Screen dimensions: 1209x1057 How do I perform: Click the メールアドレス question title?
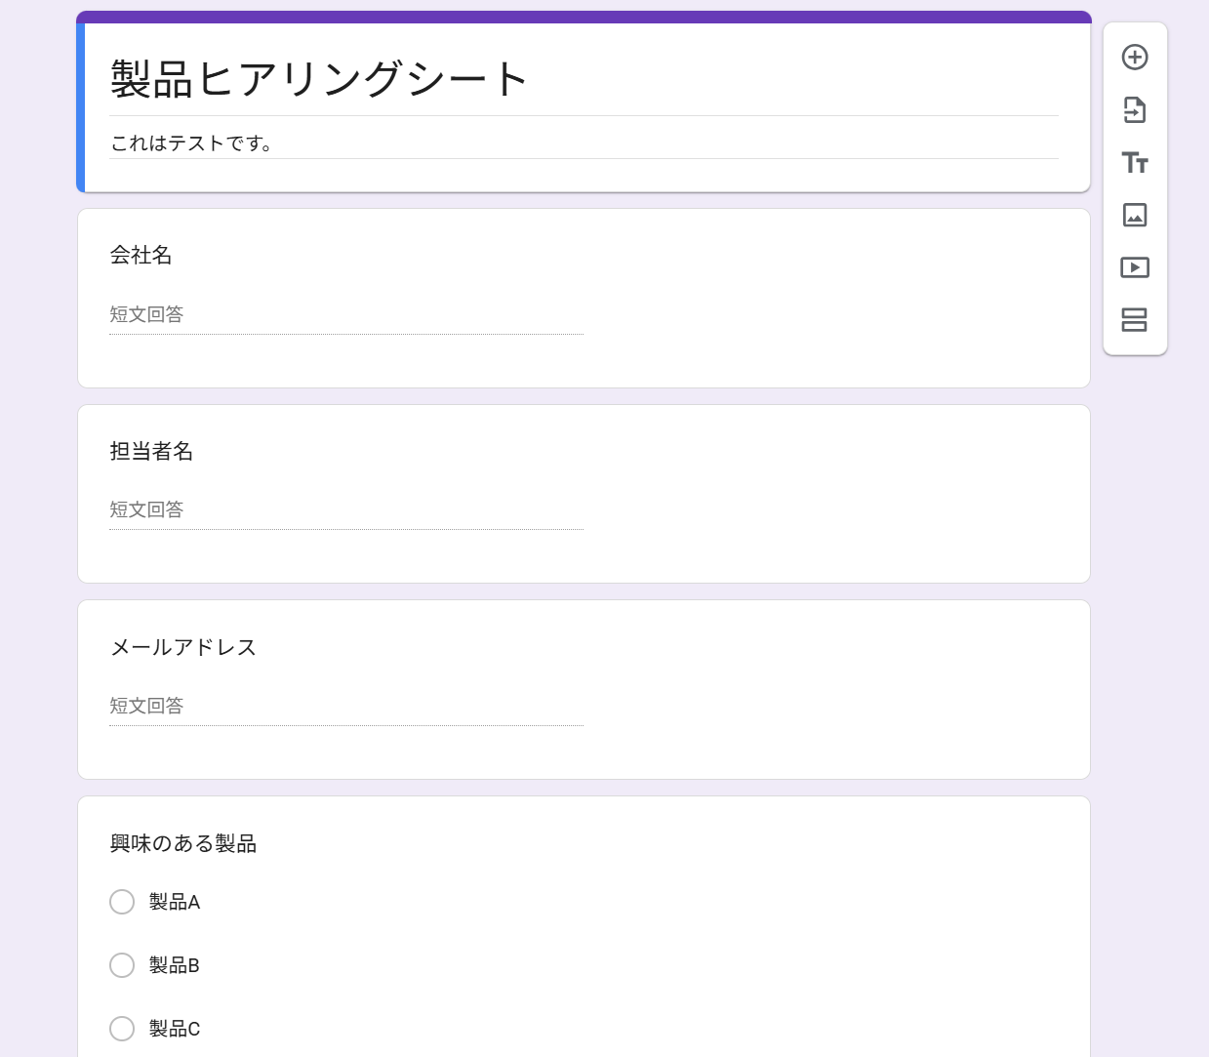tap(183, 648)
